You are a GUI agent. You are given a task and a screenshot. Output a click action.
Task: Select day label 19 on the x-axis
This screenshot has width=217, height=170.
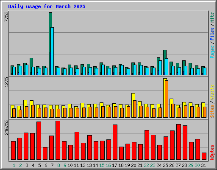point(127,165)
